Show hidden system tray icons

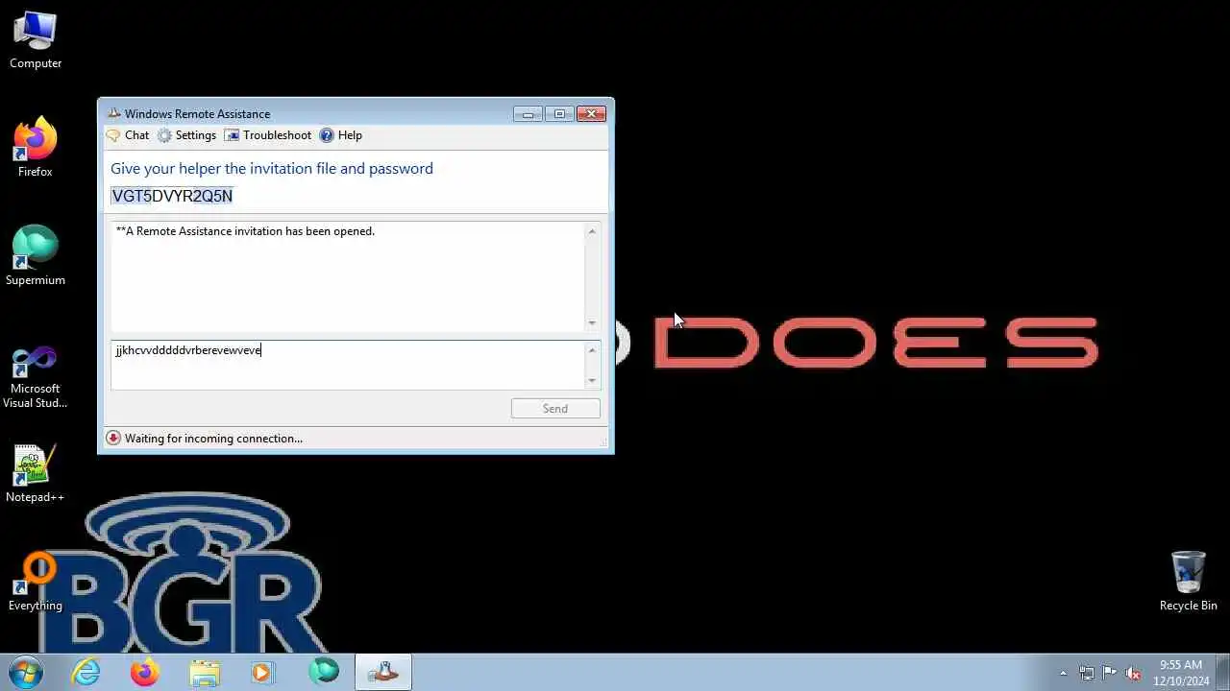click(1063, 673)
